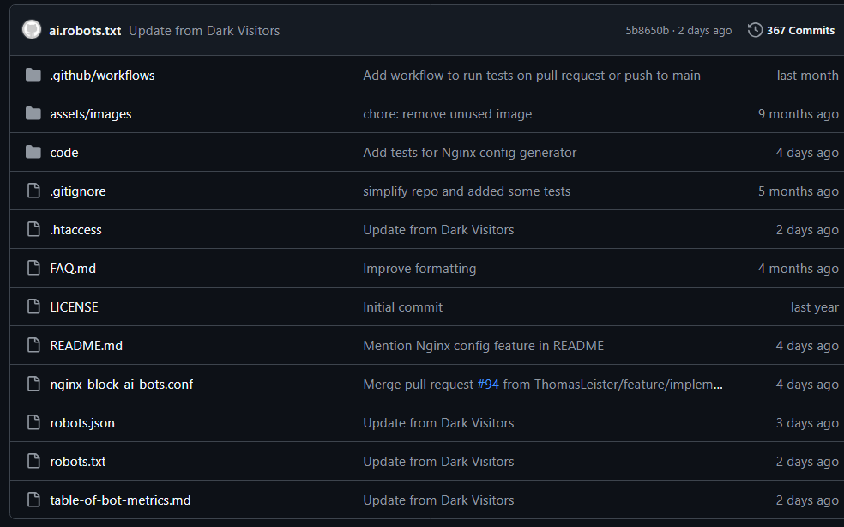Screen dimensions: 844x527
Task: View the 'Initial commit' commit message
Action: pos(402,307)
